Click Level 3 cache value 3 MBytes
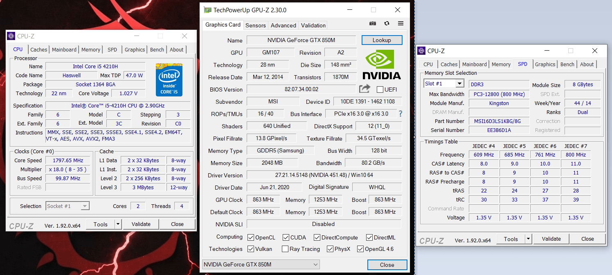This screenshot has width=612, height=275. (x=143, y=187)
